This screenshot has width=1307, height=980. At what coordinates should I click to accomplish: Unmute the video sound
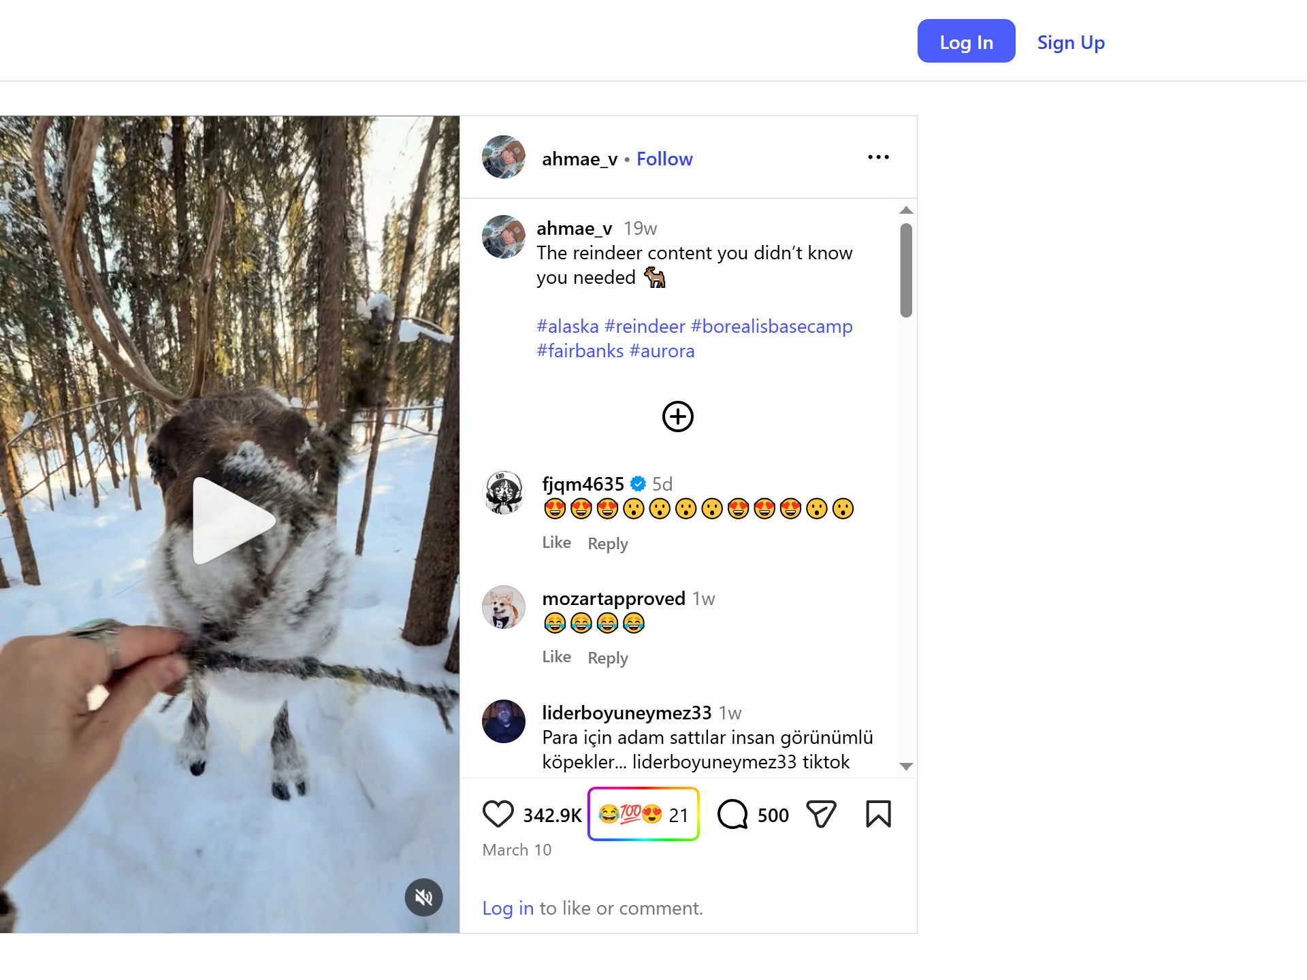423,898
